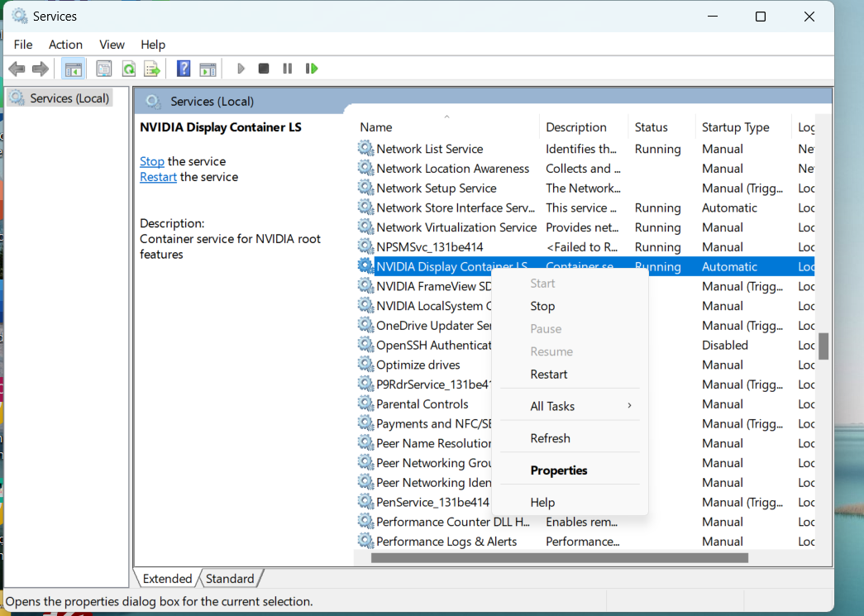This screenshot has width=864, height=616.
Task: Click the 'Restart the service' link
Action: (x=158, y=177)
